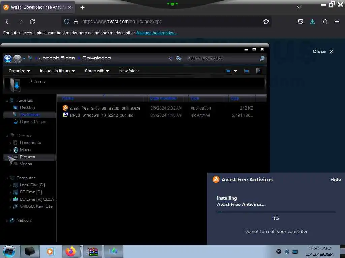Click New folder button
This screenshot has height=258, width=345.
tap(129, 71)
